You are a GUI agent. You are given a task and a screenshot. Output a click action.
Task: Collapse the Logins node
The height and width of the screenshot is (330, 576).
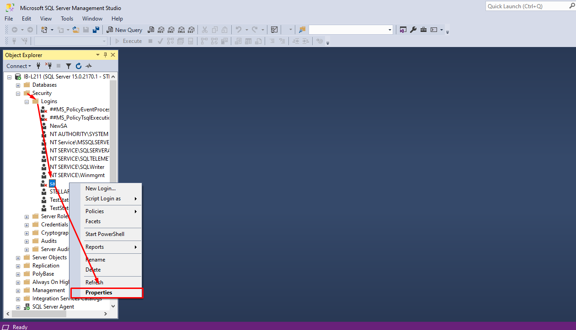[27, 101]
